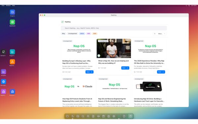Select the Blog filter chip
This screenshot has height=124, width=198.
63,33
